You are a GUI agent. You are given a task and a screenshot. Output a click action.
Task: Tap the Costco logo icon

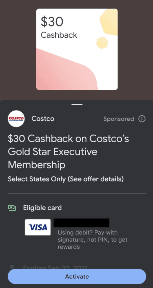click(16, 119)
